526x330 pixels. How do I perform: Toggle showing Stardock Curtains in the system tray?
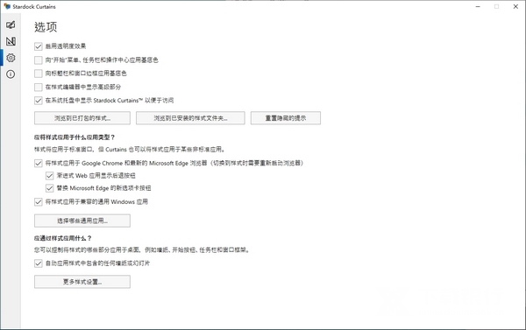click(39, 101)
